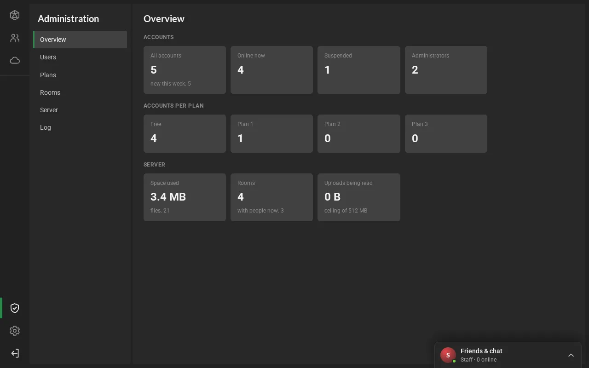Click the Space used card
This screenshot has height=368, width=589.
tap(185, 197)
